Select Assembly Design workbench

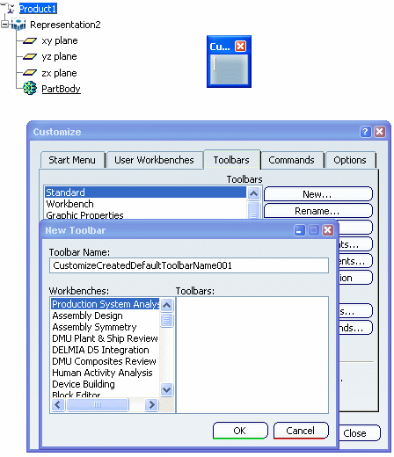106,316
